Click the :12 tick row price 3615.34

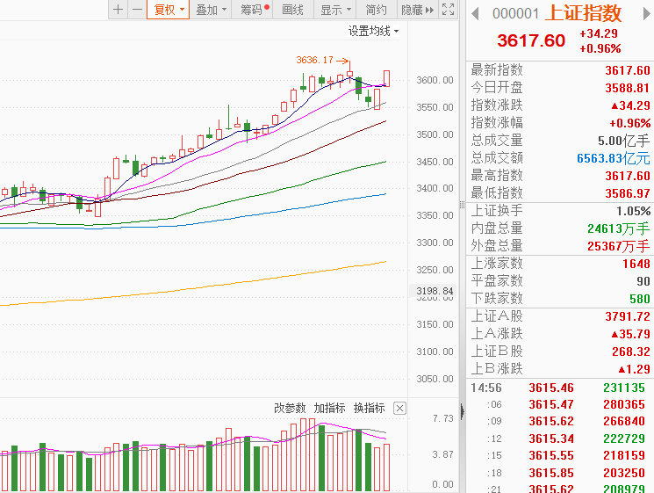[551, 439]
